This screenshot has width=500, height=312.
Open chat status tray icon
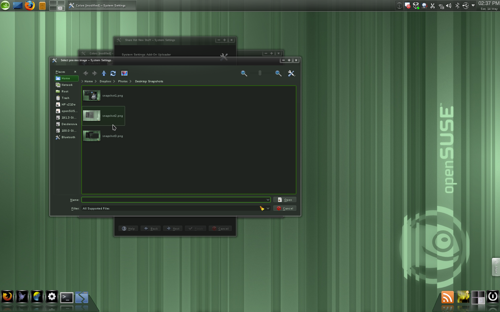coord(408,5)
